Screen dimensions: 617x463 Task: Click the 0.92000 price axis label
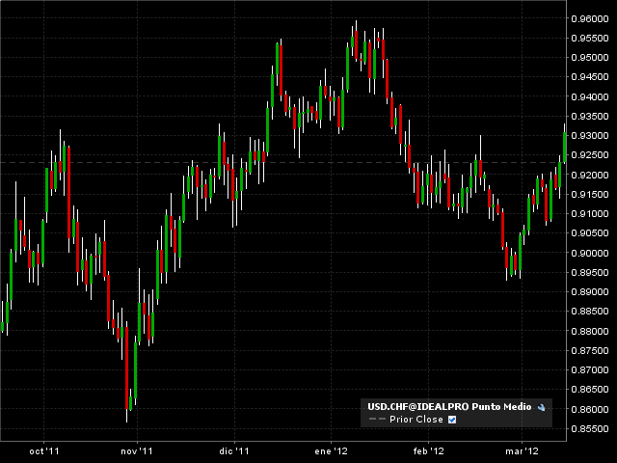(590, 176)
